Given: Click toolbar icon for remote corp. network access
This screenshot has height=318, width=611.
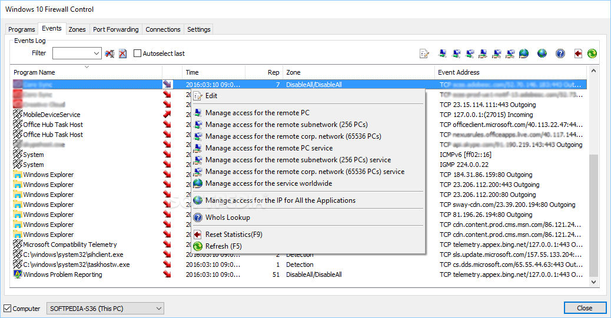Looking at the screenshot, I should (x=470, y=53).
